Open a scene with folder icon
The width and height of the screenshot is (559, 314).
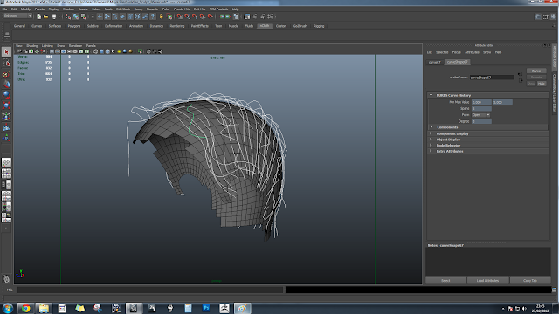[46, 17]
